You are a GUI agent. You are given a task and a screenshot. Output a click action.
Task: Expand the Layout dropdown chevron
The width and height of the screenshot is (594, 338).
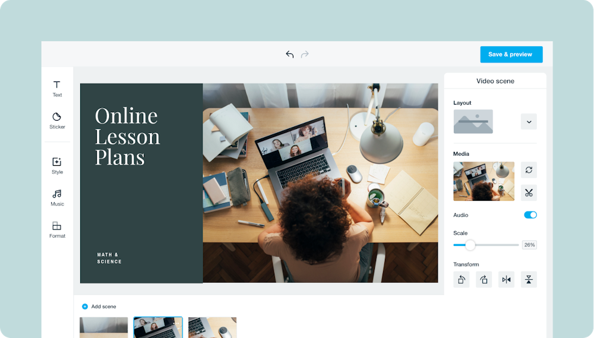point(529,122)
